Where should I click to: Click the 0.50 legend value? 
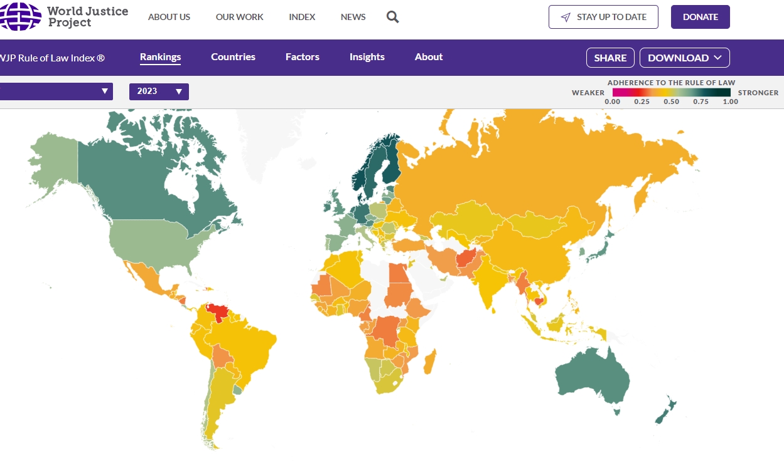click(x=671, y=102)
